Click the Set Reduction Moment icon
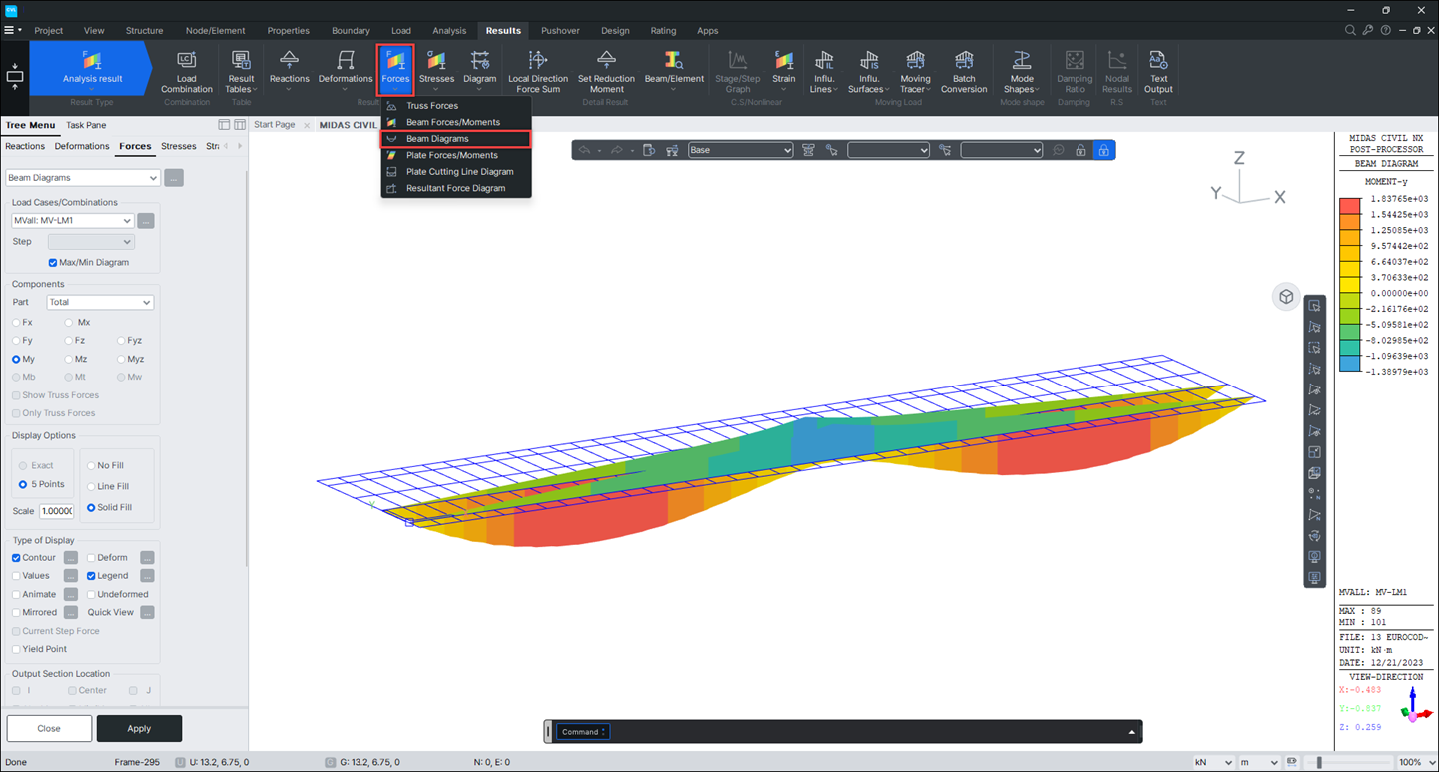This screenshot has width=1439, height=772. pos(606,71)
